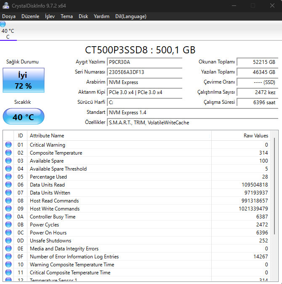This screenshot has height=284, width=282.
Task: Open the Dosya menu
Action: [x=9, y=16]
